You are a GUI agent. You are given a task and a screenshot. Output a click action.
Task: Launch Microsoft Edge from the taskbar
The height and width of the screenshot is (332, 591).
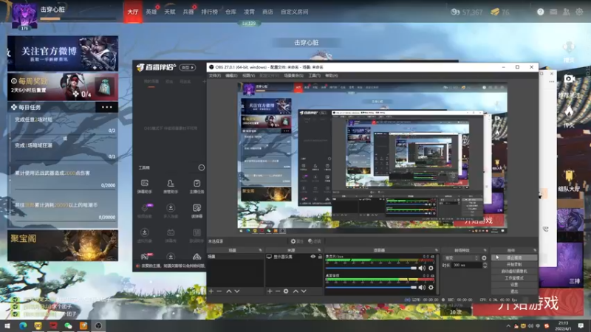pyautogui.click(x=23, y=325)
